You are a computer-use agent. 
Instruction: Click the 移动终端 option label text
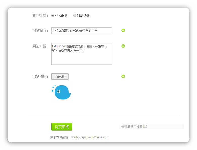(83, 16)
